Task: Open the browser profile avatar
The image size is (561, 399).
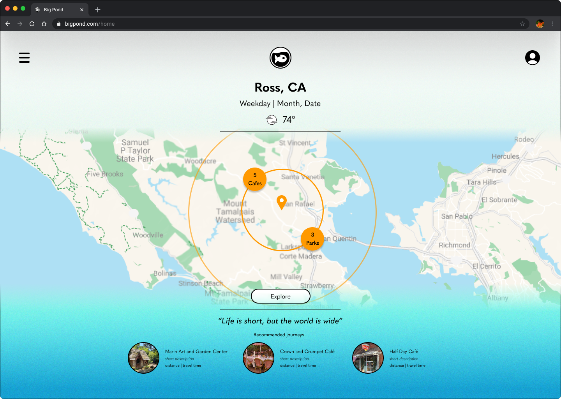Action: pyautogui.click(x=540, y=24)
